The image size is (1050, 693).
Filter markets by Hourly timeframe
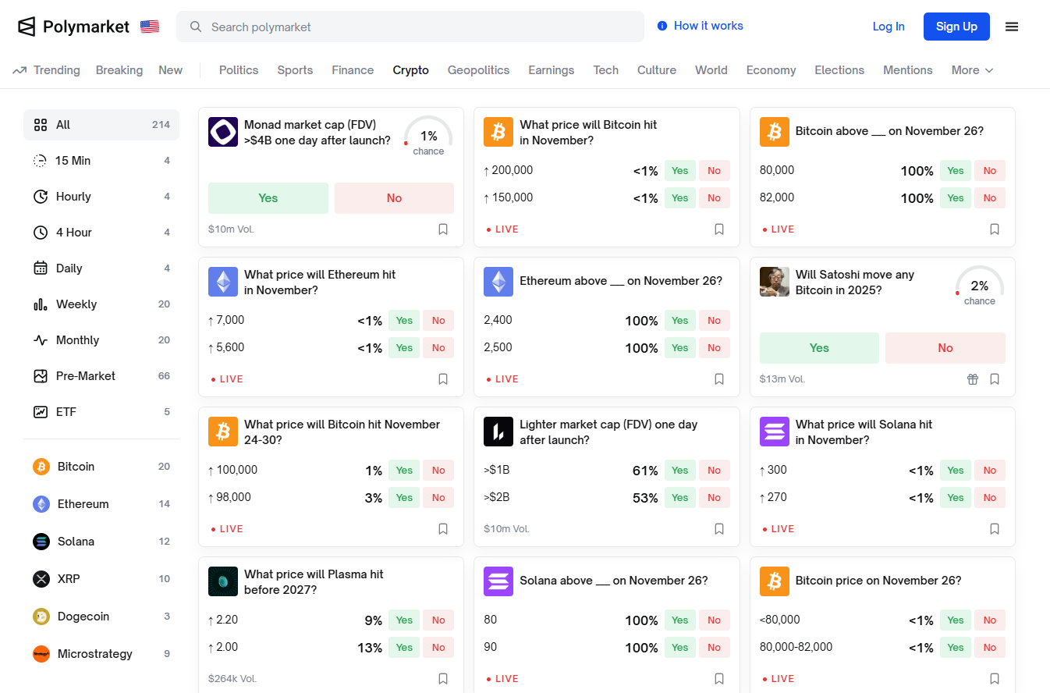click(x=101, y=197)
